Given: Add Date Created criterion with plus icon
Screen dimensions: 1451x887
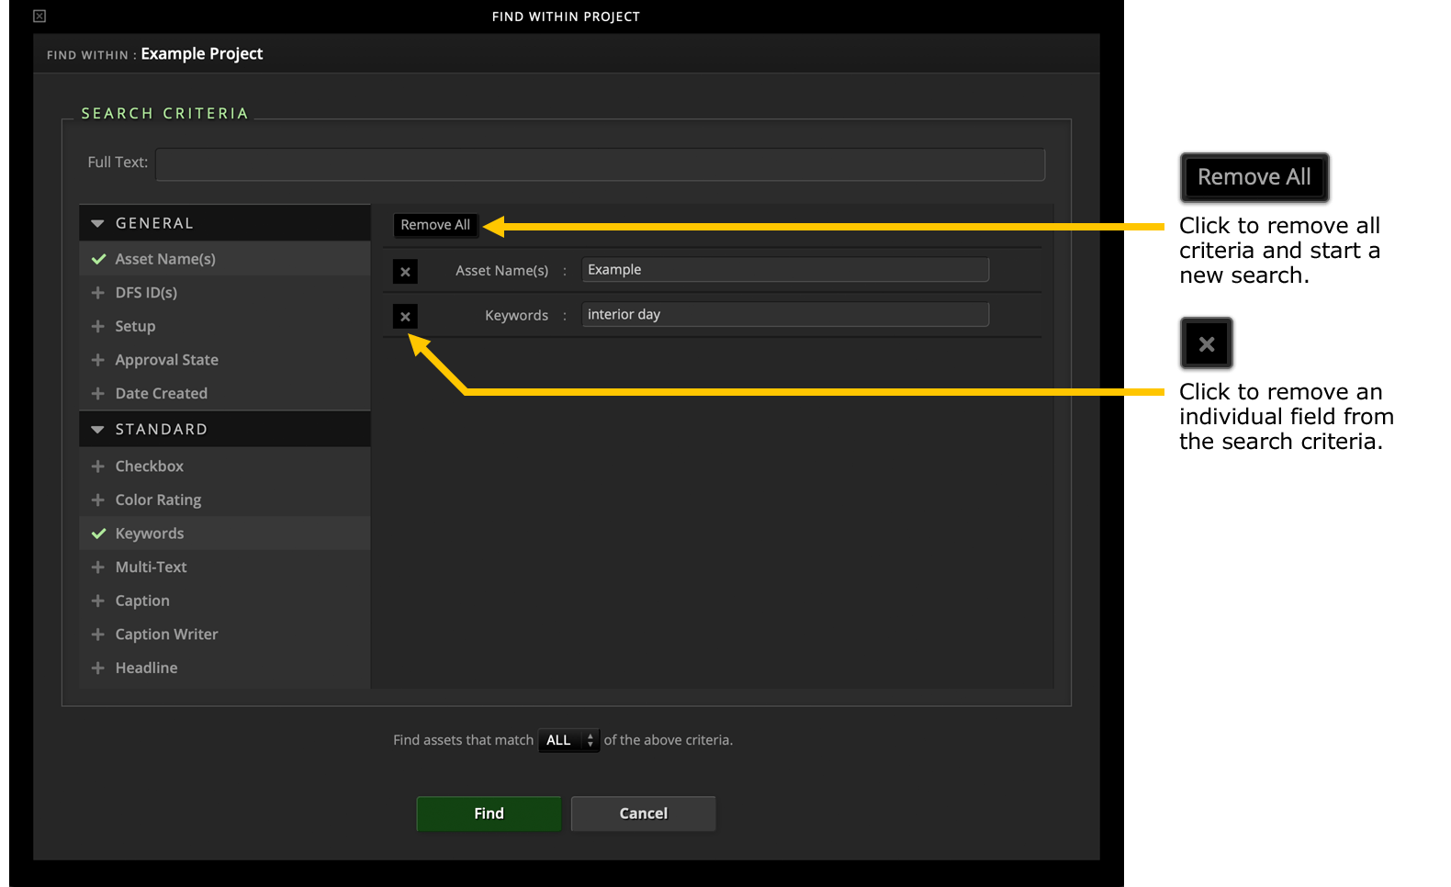Looking at the screenshot, I should pyautogui.click(x=98, y=393).
